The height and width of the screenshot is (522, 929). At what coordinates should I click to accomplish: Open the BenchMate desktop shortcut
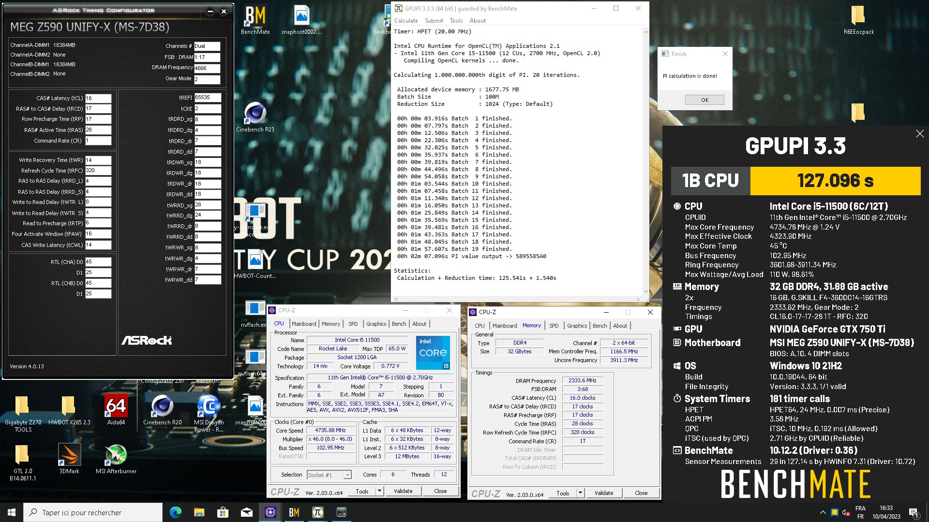[255, 20]
